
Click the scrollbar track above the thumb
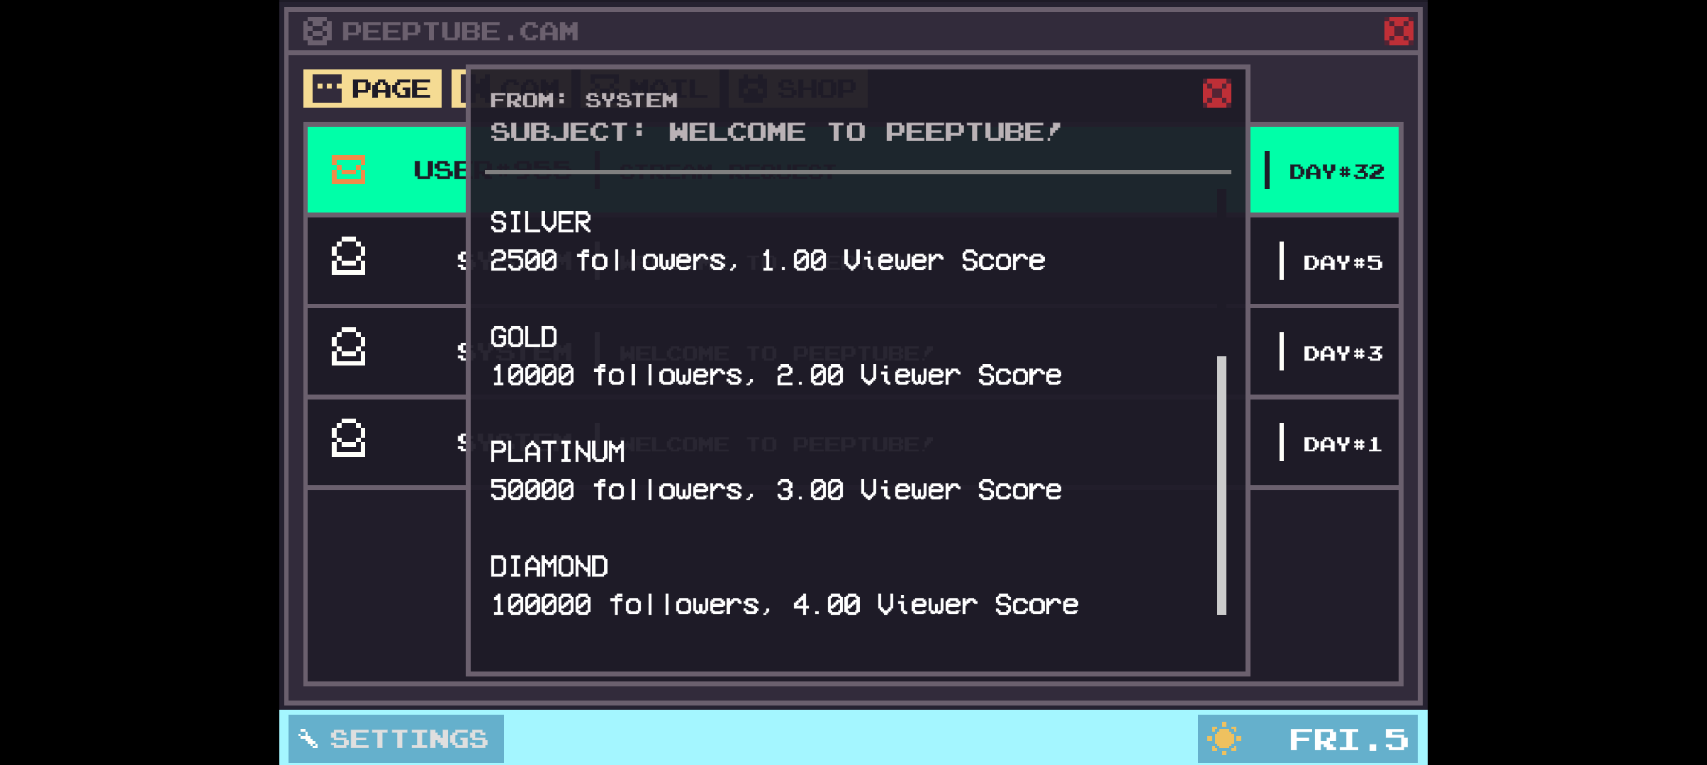click(1221, 273)
